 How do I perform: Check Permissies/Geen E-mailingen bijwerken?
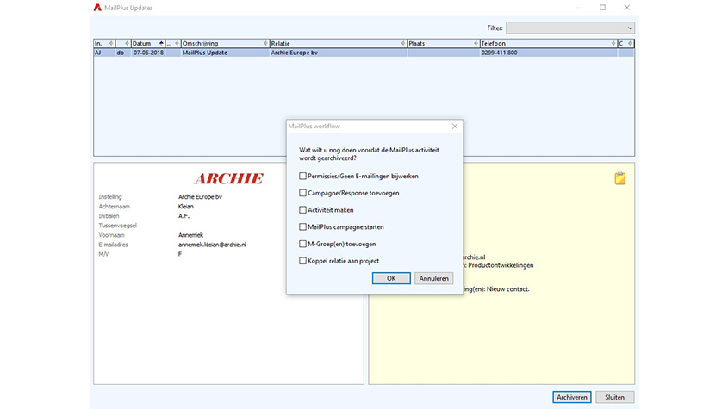point(302,176)
